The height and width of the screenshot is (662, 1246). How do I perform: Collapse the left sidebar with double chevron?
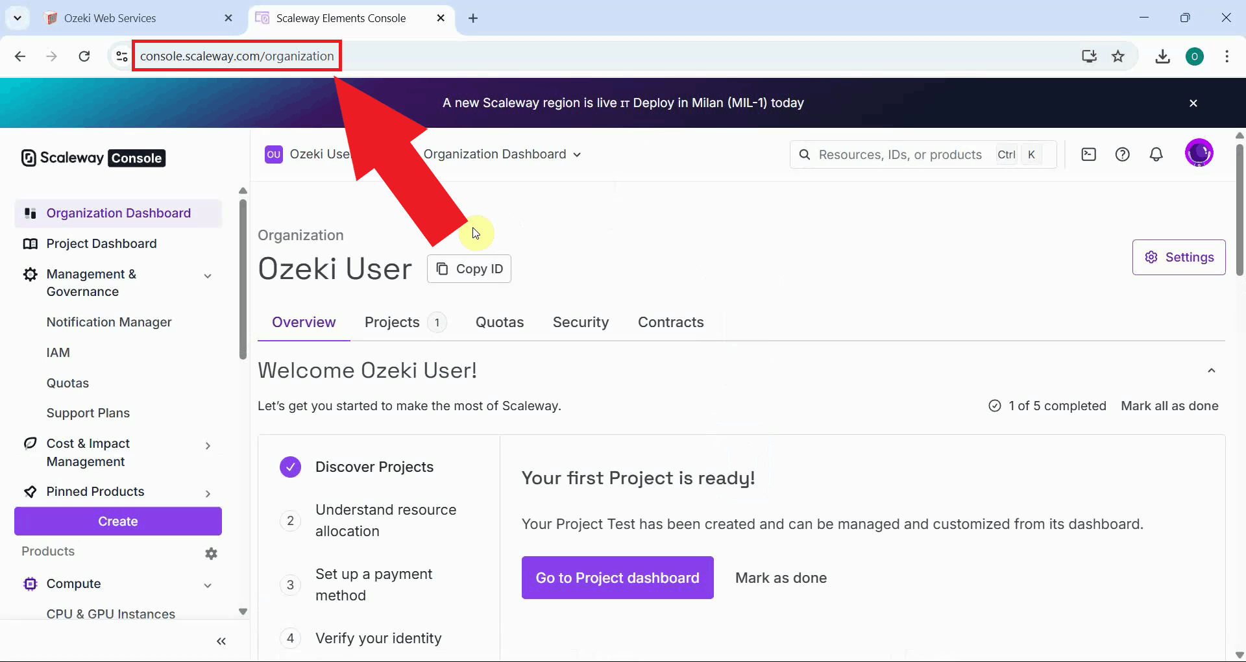pos(221,641)
